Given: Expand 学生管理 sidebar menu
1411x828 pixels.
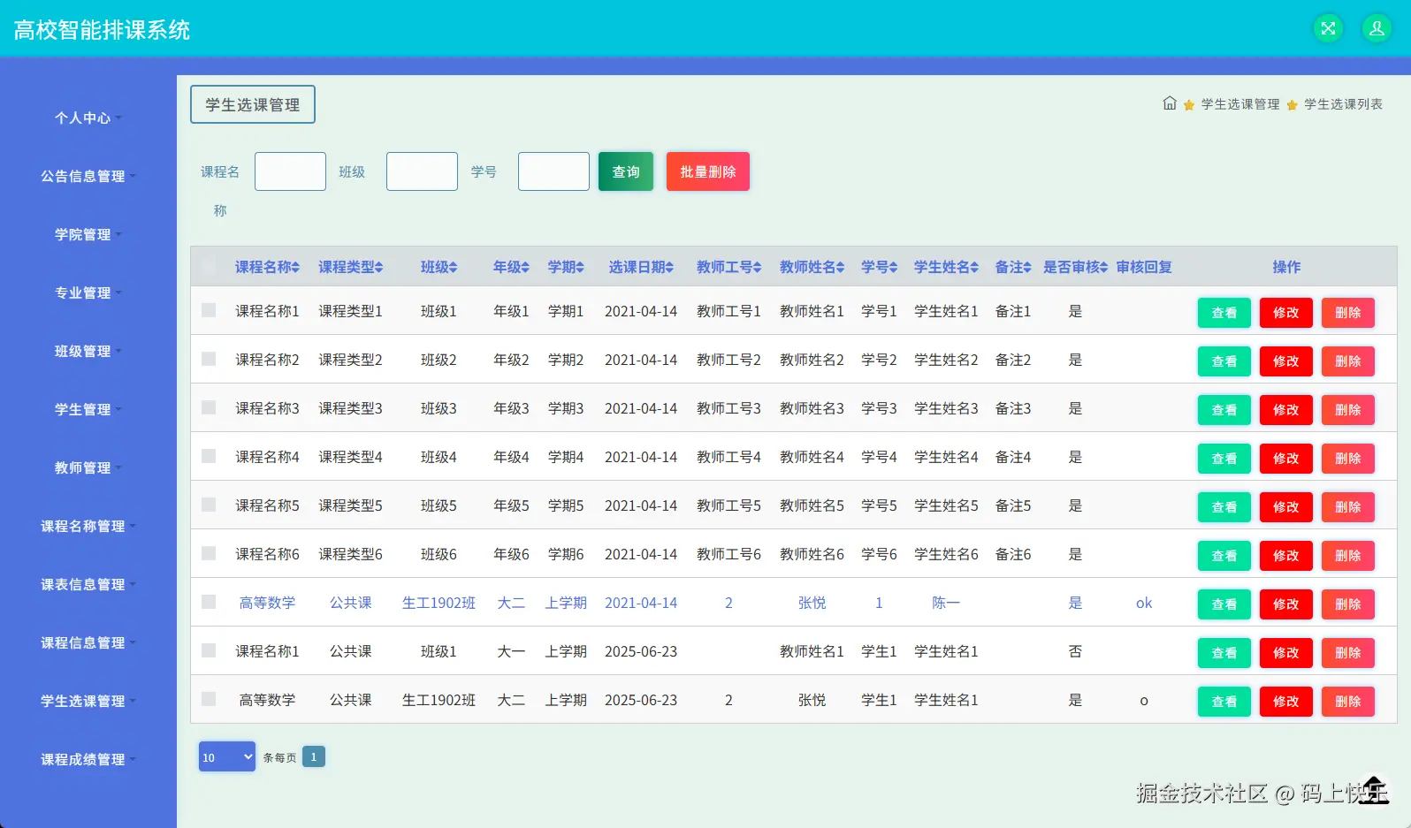Looking at the screenshot, I should (x=88, y=409).
